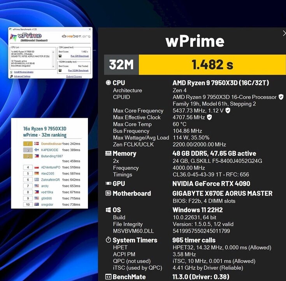
Task: Click the 5437.73 MHz, 1.12 V value
Action: 198,111
